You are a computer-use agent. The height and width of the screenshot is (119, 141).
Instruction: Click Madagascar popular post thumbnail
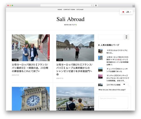(100, 51)
